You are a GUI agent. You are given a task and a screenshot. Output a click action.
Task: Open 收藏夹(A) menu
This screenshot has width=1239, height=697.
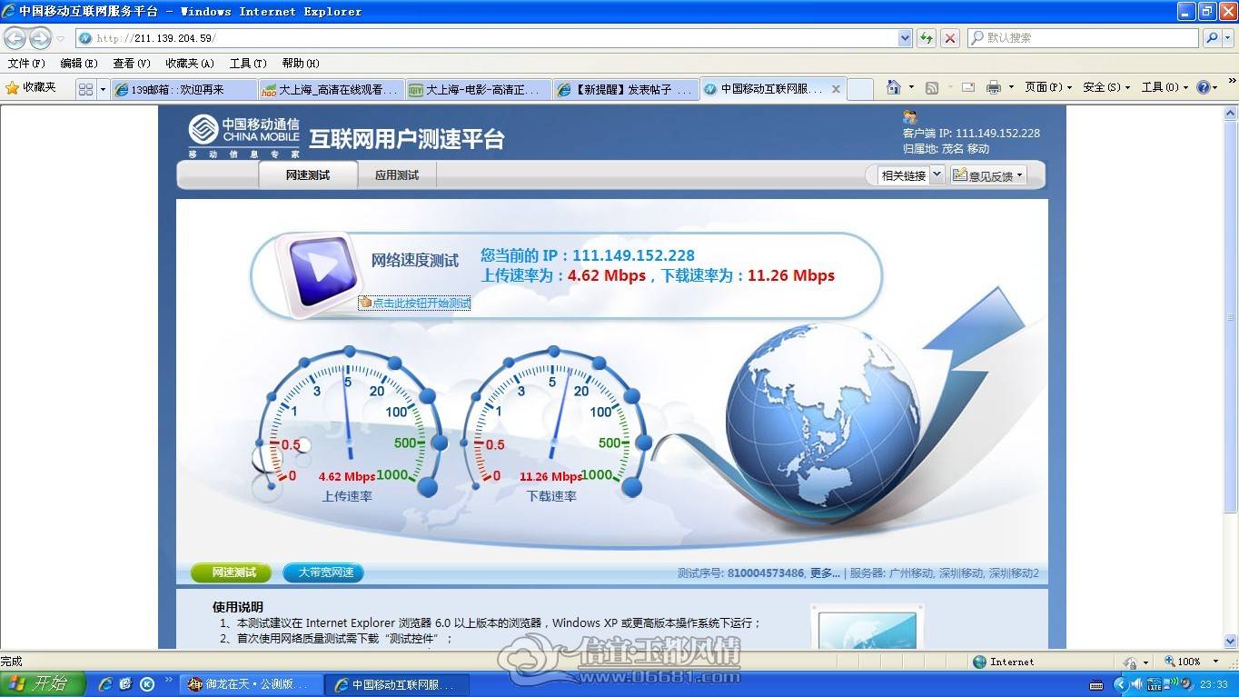(190, 63)
